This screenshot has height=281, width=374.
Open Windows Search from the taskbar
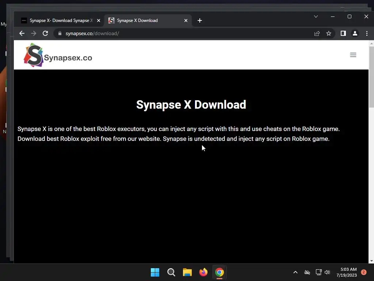[171, 272]
